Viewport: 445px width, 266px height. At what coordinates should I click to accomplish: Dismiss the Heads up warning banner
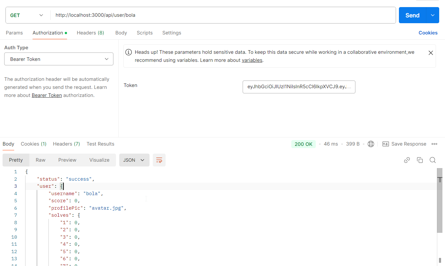pos(430,53)
